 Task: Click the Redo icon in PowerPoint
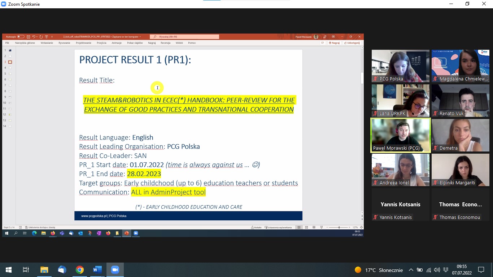pyautogui.click(x=41, y=37)
